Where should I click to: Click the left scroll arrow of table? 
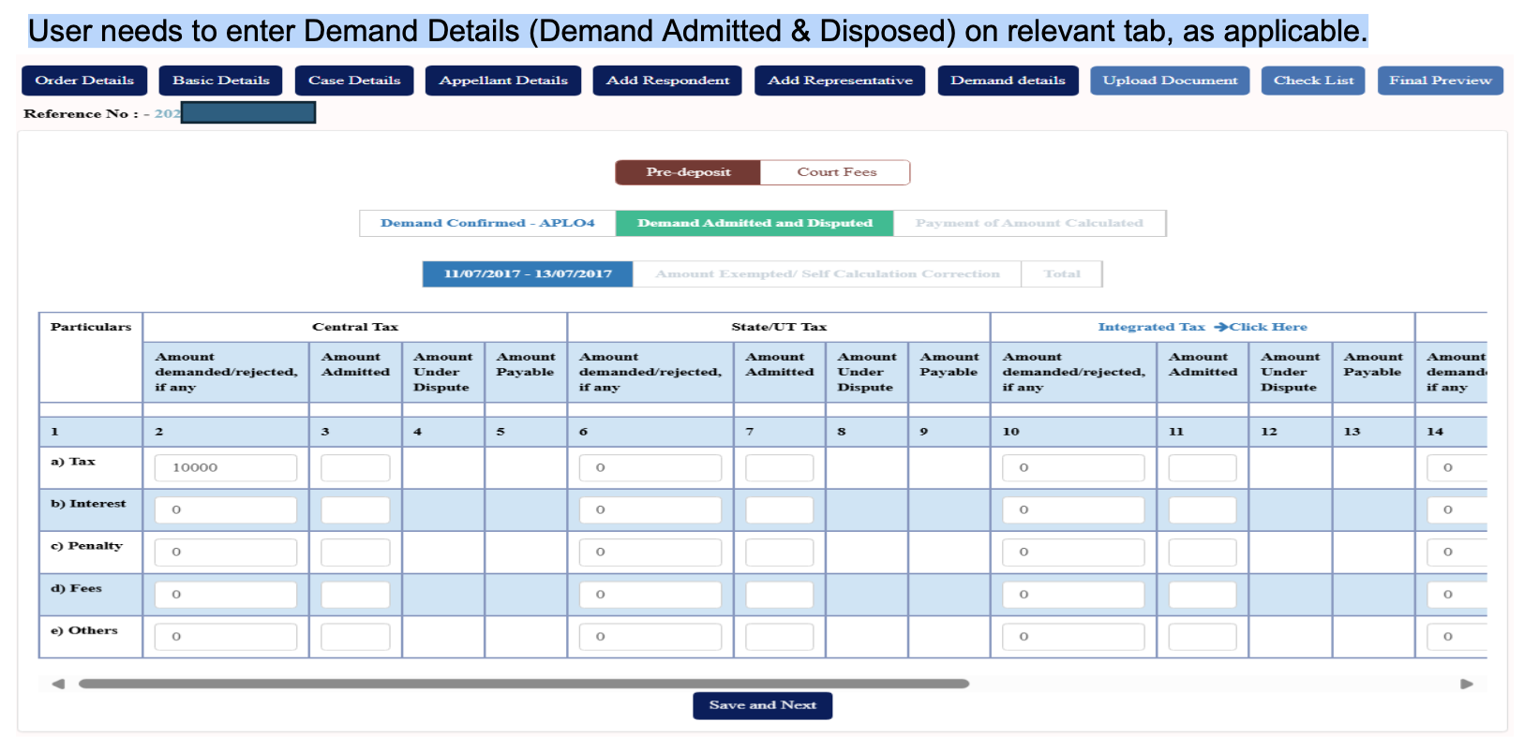pyautogui.click(x=58, y=684)
